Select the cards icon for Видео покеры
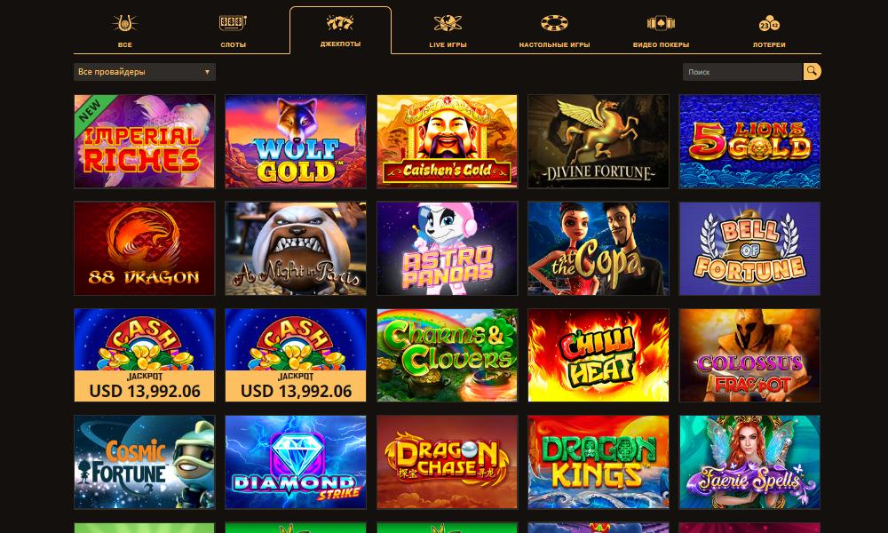Screen dimensions: 888x533 coord(661,23)
